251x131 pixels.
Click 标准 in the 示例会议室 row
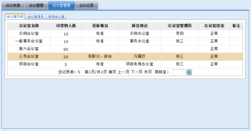coord(100,34)
